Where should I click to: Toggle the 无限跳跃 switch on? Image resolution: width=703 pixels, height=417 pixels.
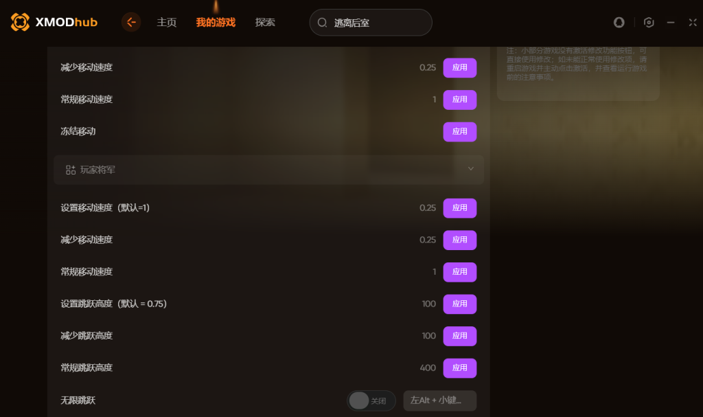371,401
